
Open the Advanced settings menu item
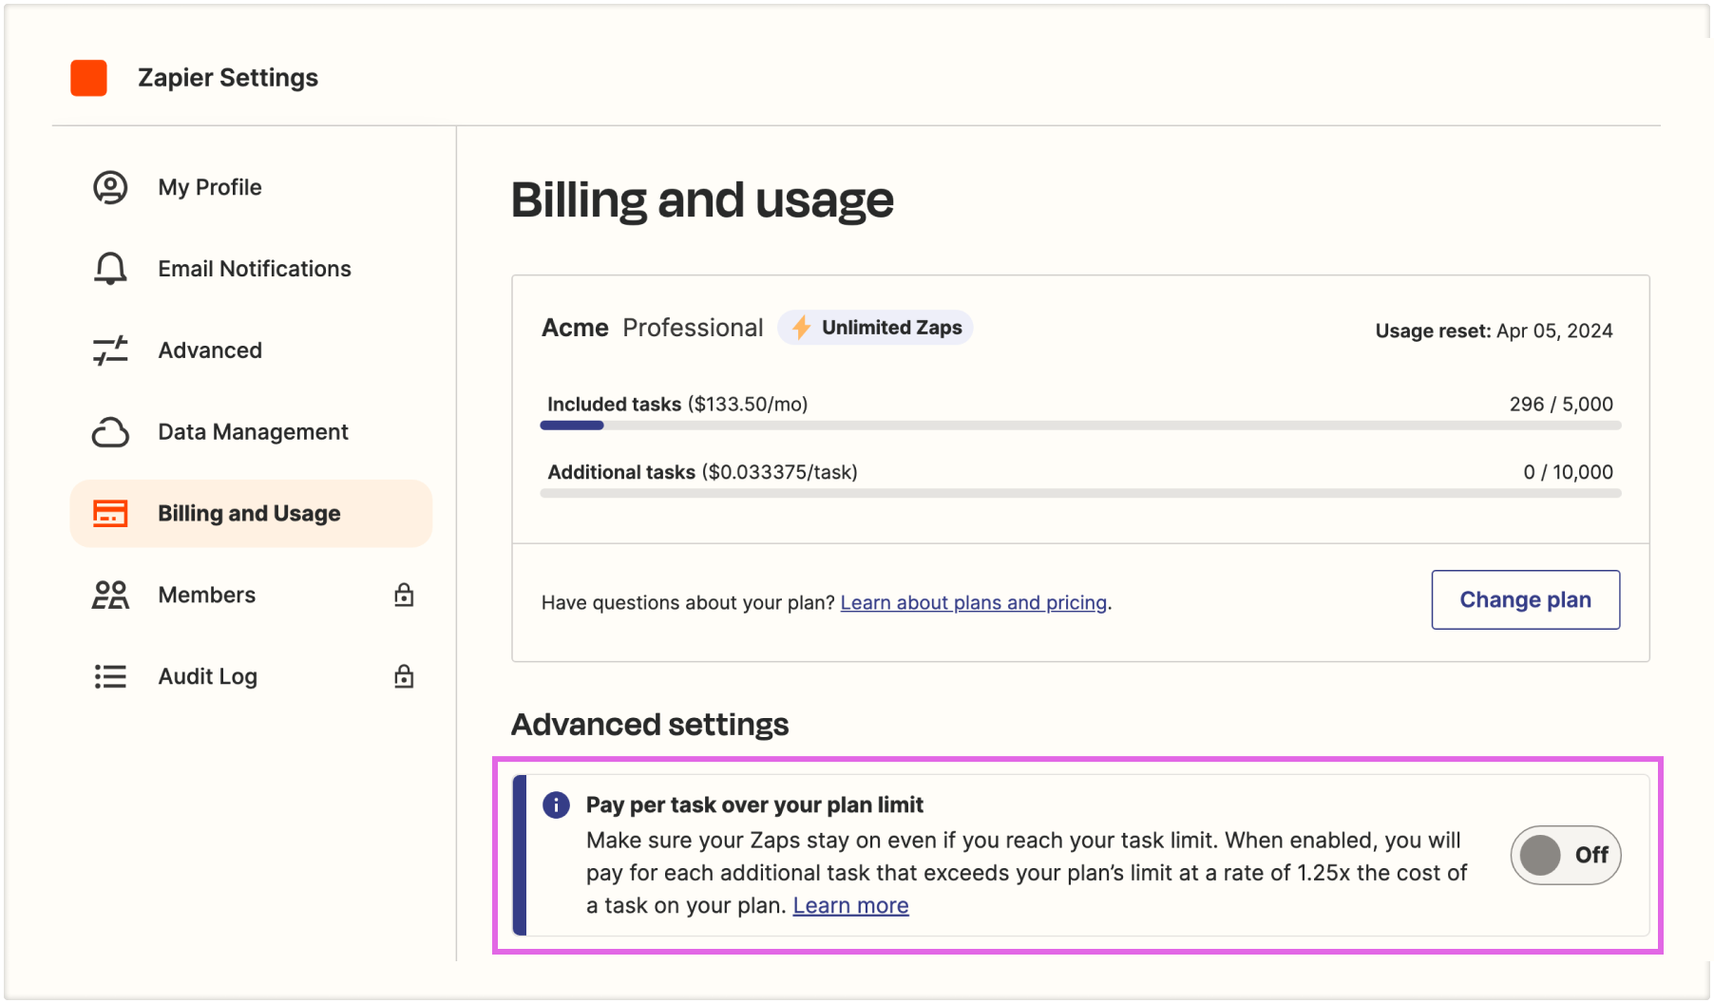tap(251, 350)
